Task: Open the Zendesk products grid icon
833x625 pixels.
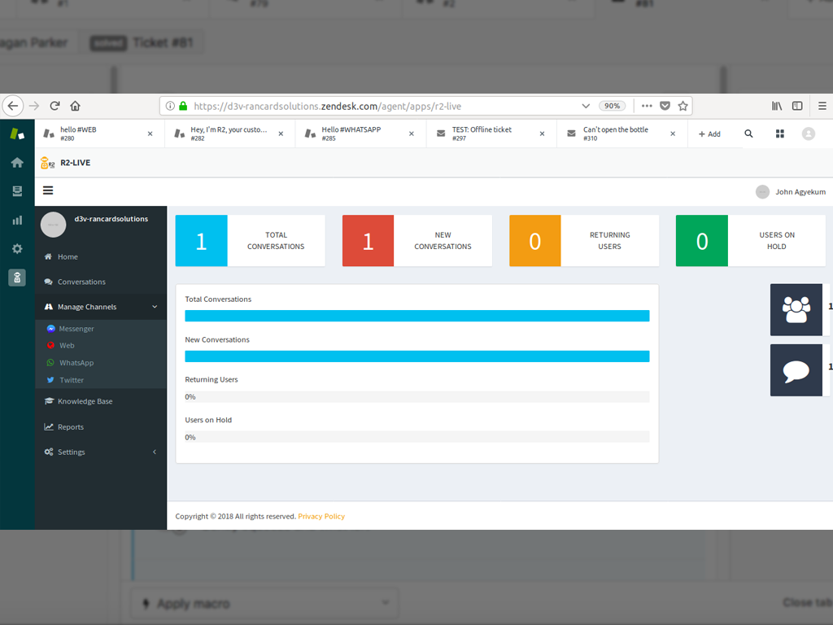Action: [x=779, y=133]
